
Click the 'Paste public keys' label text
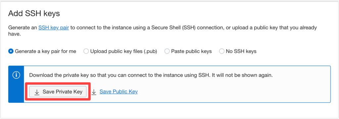tap(191, 52)
